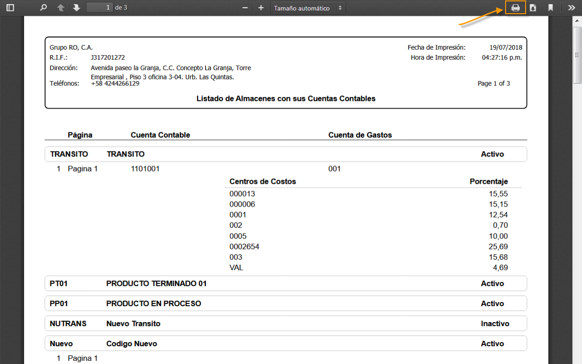Click the TRANSITO warehouse row header
The height and width of the screenshot is (364, 582).
(x=286, y=154)
